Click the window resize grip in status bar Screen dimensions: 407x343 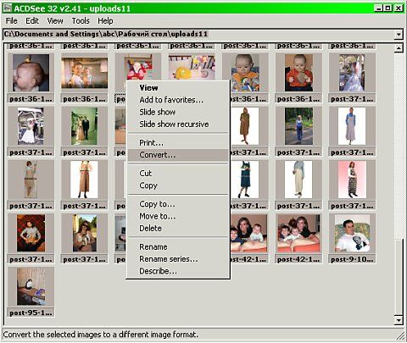(x=401, y=336)
